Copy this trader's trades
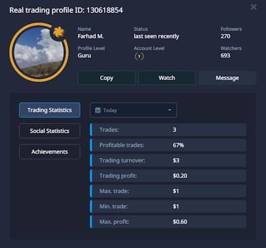This screenshot has height=248, width=266. [107, 78]
